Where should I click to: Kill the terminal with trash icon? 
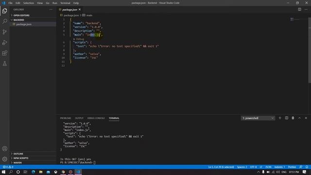coord(293,118)
